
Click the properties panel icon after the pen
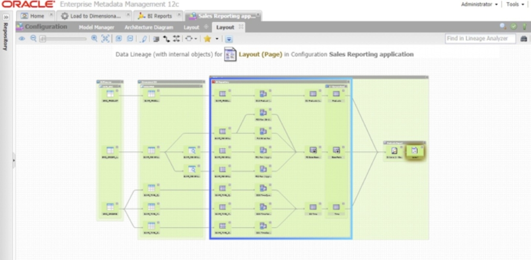pos(156,39)
